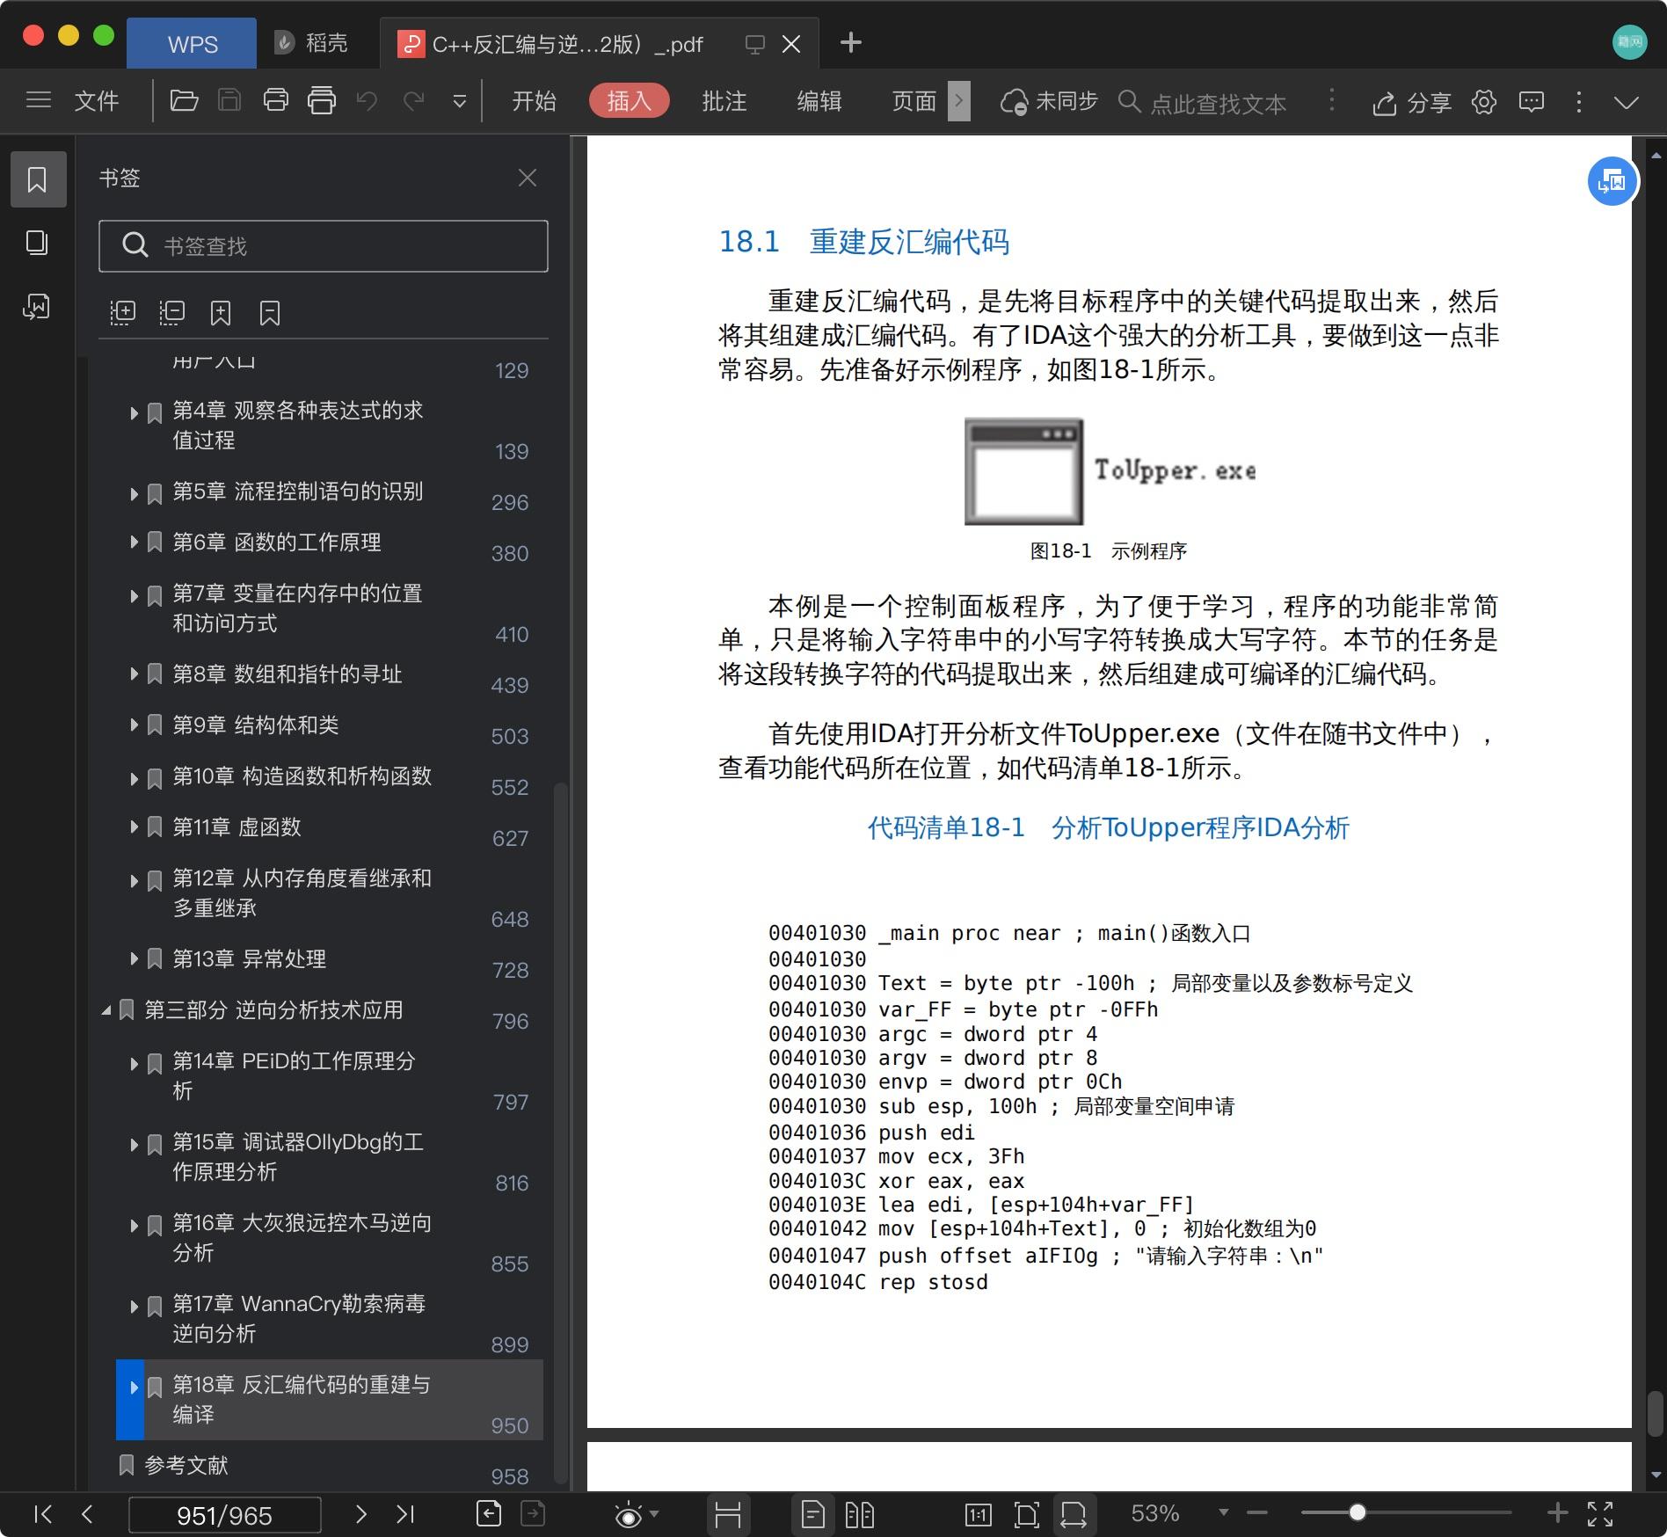Viewport: 1667px width, 1537px height.
Task: Open the vertical three-dot more menu
Action: [1579, 102]
